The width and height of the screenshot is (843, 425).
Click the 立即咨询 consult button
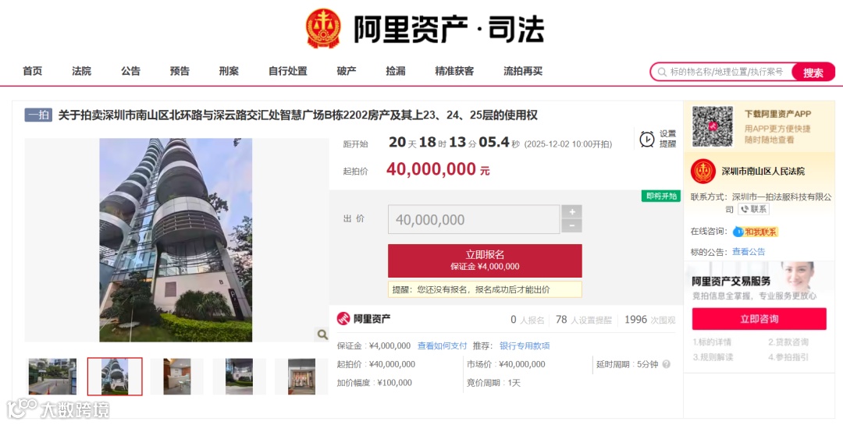click(x=759, y=319)
